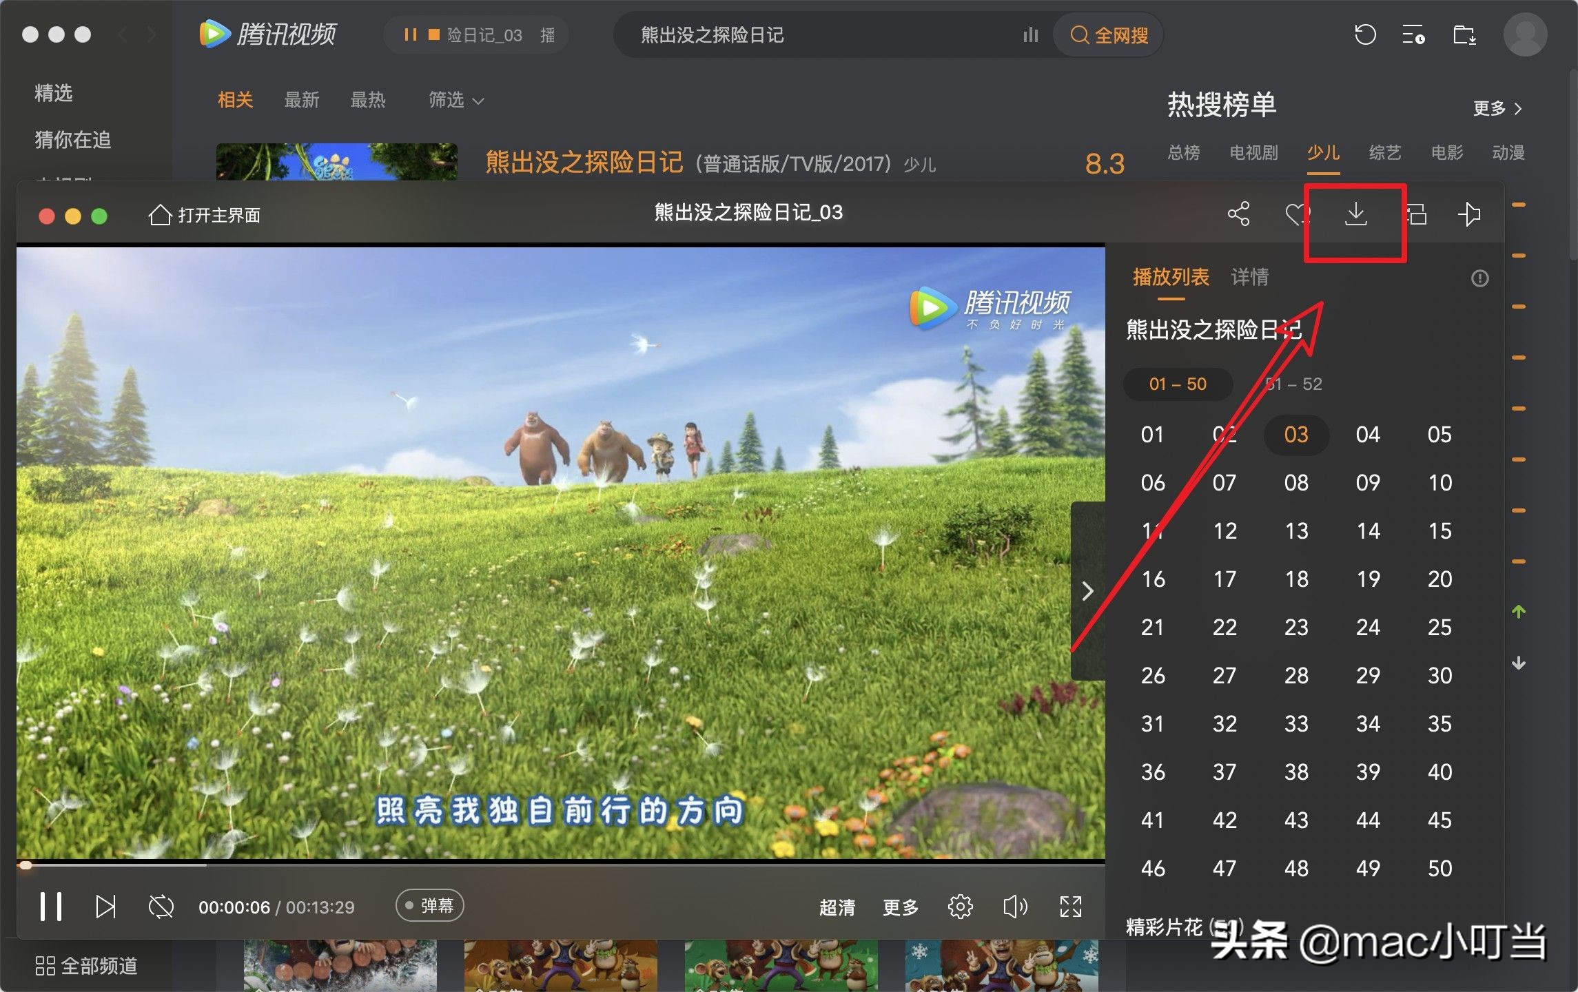
Task: Open the TV casting icon
Action: coord(1469,214)
